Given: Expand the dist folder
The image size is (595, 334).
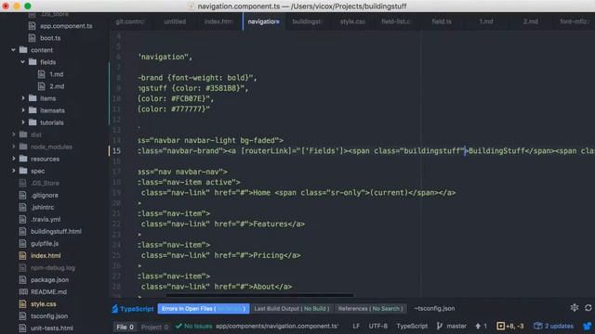Looking at the screenshot, I should (x=13, y=135).
